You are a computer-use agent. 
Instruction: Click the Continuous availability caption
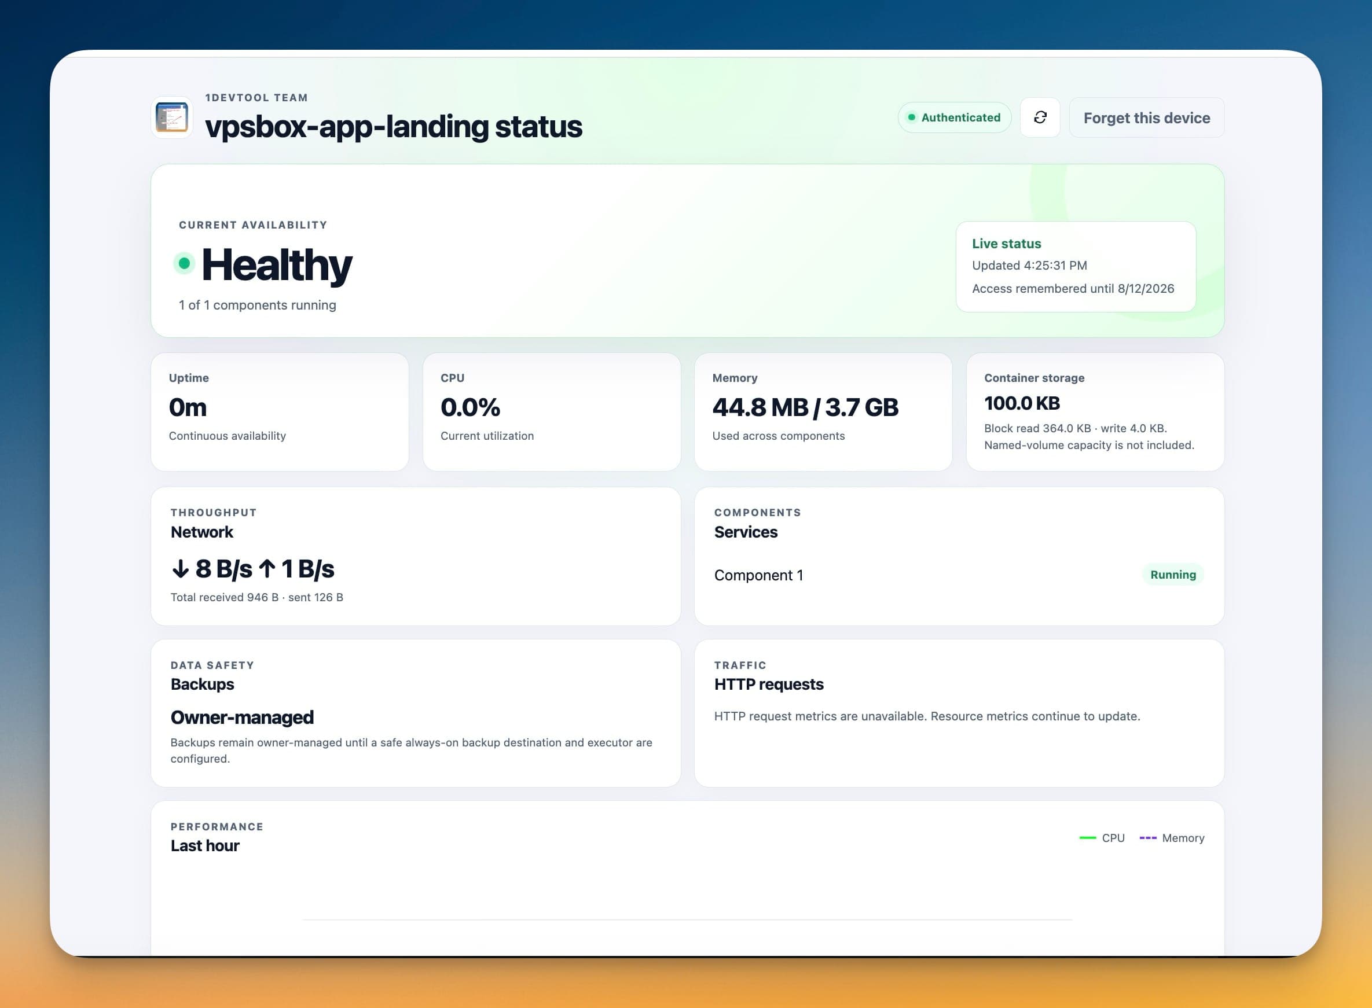point(227,436)
